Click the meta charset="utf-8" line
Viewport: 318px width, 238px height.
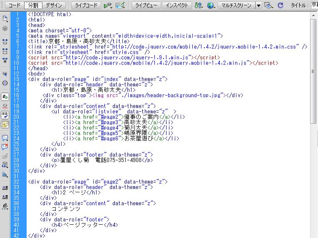tap(60, 30)
